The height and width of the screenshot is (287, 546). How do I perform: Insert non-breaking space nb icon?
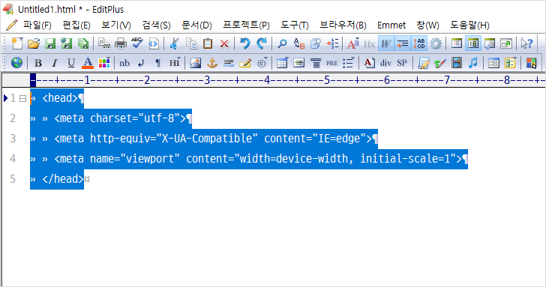point(124,63)
